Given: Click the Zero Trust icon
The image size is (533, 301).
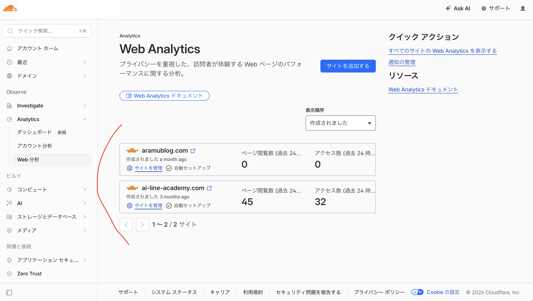Looking at the screenshot, I should (9, 274).
